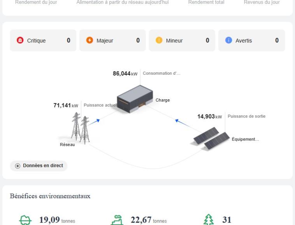Click the green trees icon beside 31
Viewport: 295px width, 225px height.
coord(209,221)
